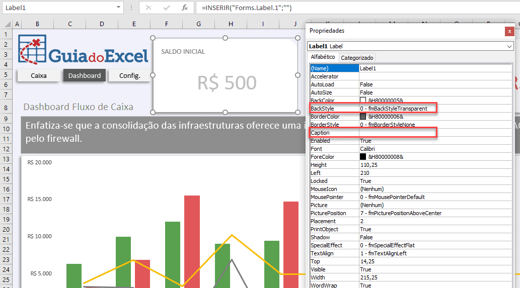Click the top-left resize handle of Label1

[153, 38]
